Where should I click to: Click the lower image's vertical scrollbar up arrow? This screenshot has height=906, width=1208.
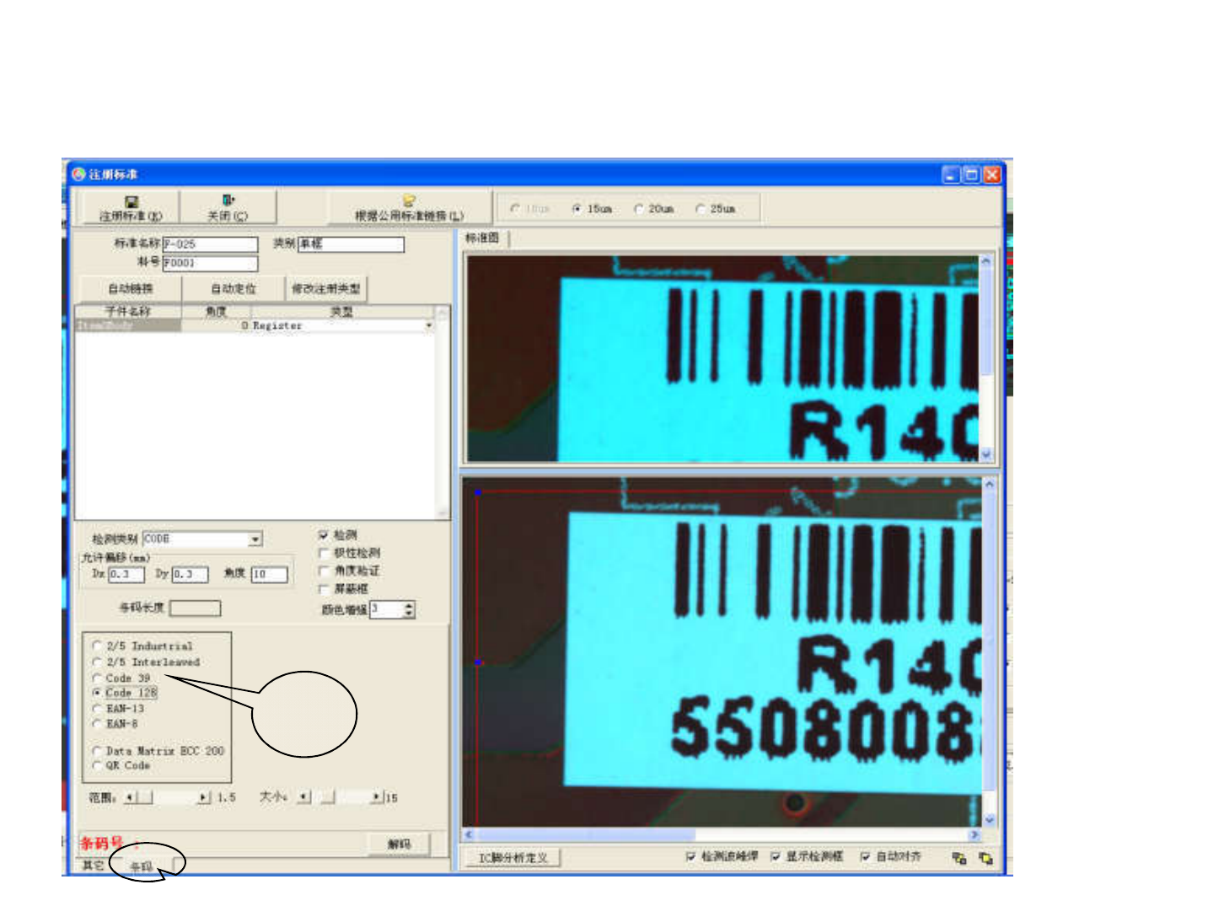pyautogui.click(x=989, y=485)
